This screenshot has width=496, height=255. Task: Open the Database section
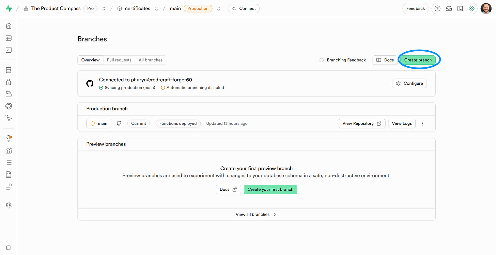(9, 70)
